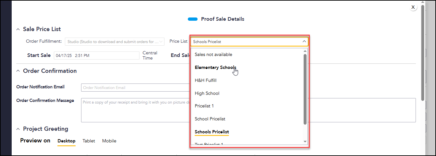This screenshot has height=156, width=436.
Task: Collapse the Order Confirmation section
Action: point(18,71)
